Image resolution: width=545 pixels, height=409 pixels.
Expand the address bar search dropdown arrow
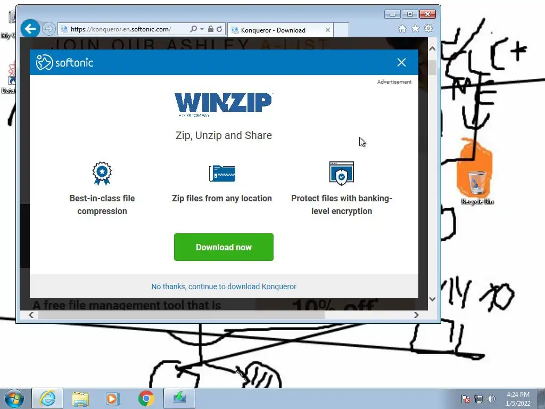click(202, 29)
